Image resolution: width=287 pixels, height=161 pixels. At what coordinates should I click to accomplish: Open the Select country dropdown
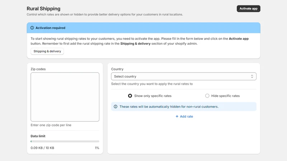(x=184, y=77)
